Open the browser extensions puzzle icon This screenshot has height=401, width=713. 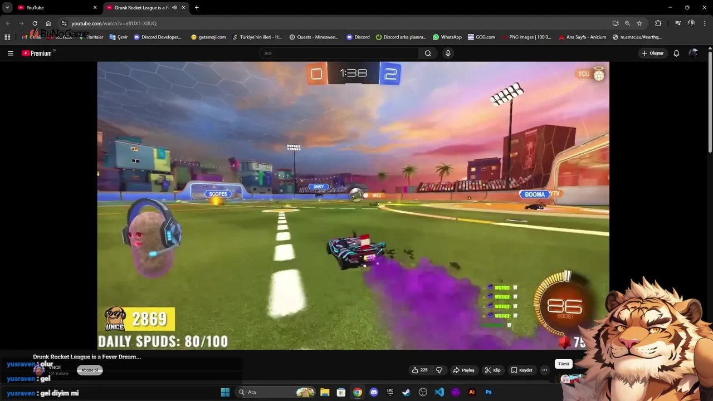pyautogui.click(x=658, y=23)
